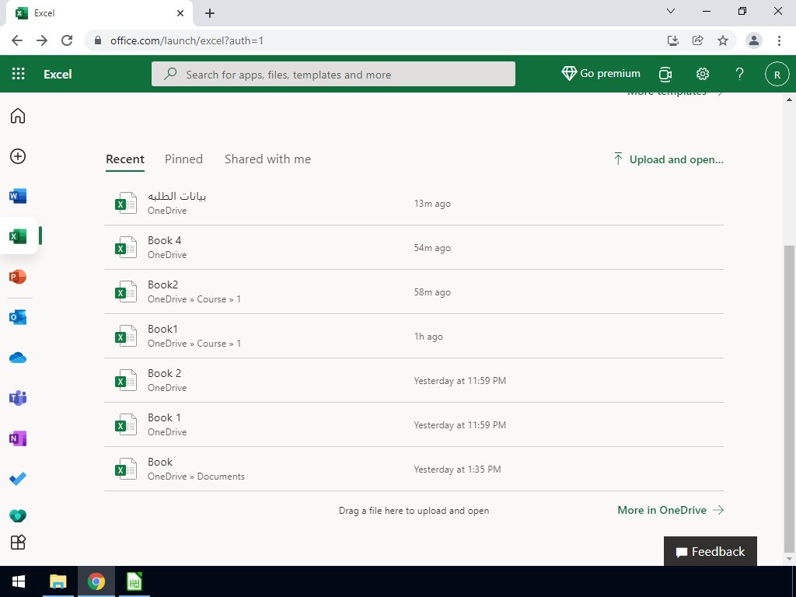This screenshot has height=597, width=796.
Task: Open Windows Start menu
Action: pyautogui.click(x=19, y=581)
